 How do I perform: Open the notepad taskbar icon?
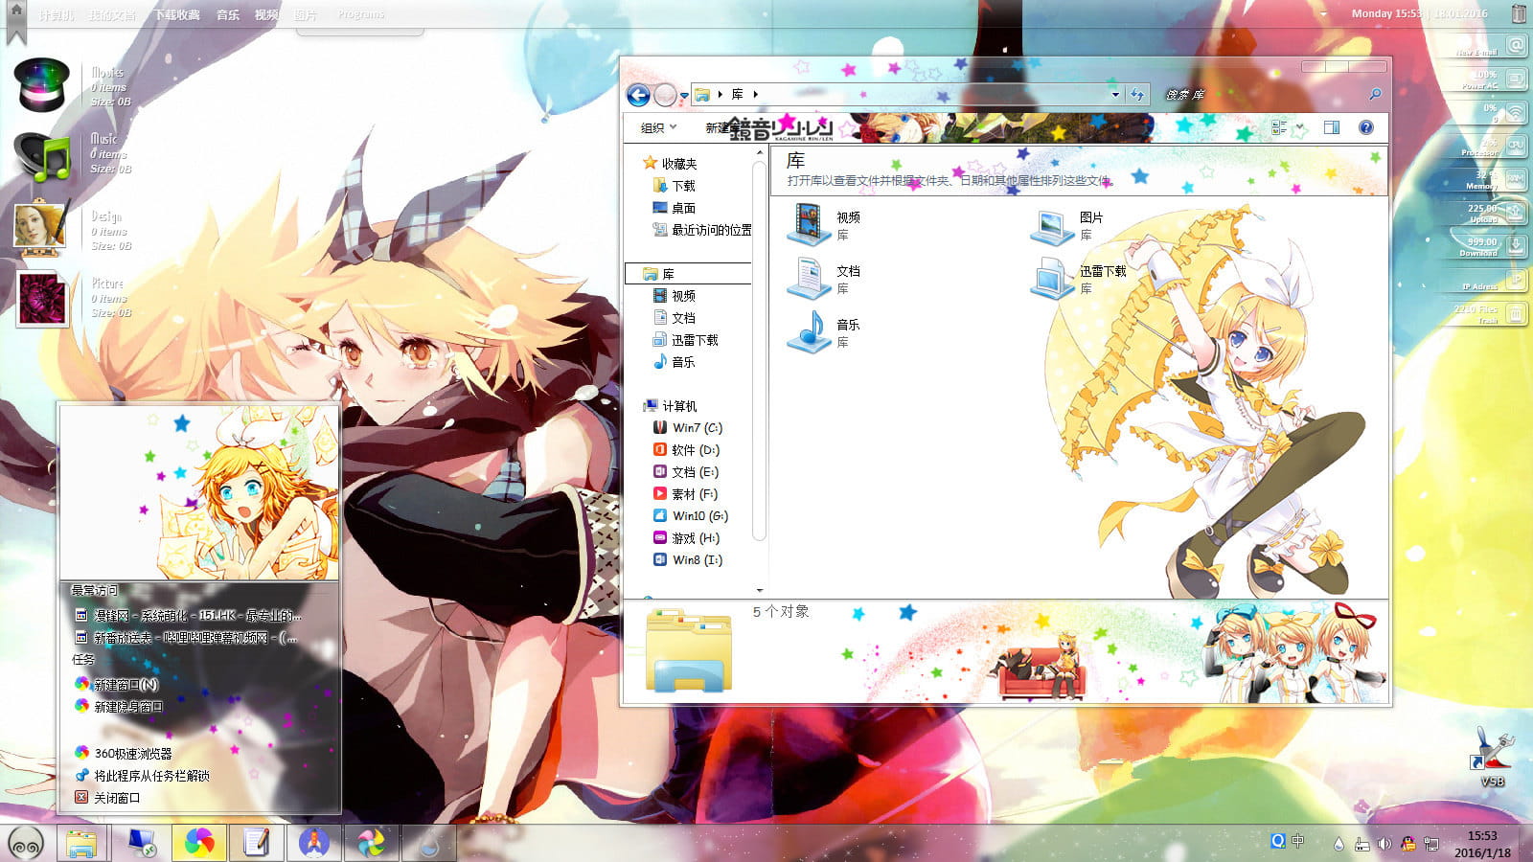256,843
